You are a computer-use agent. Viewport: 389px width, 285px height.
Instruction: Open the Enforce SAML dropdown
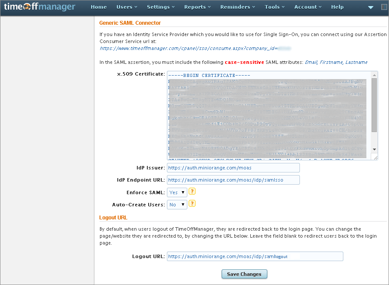tap(177, 192)
